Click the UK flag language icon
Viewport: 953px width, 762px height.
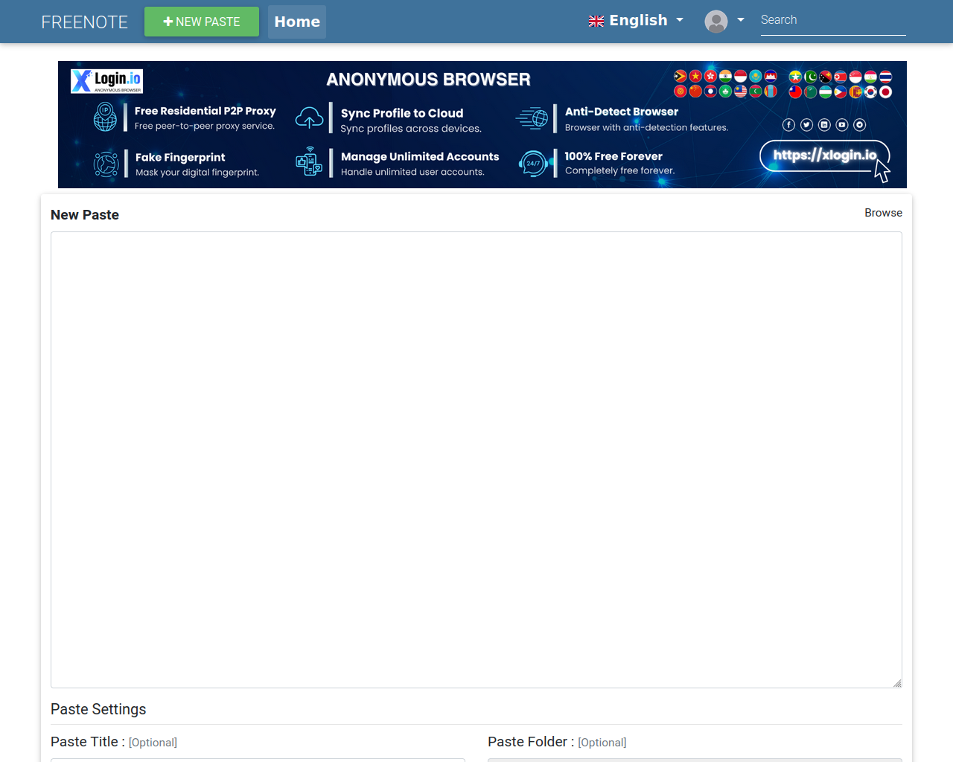pos(596,22)
